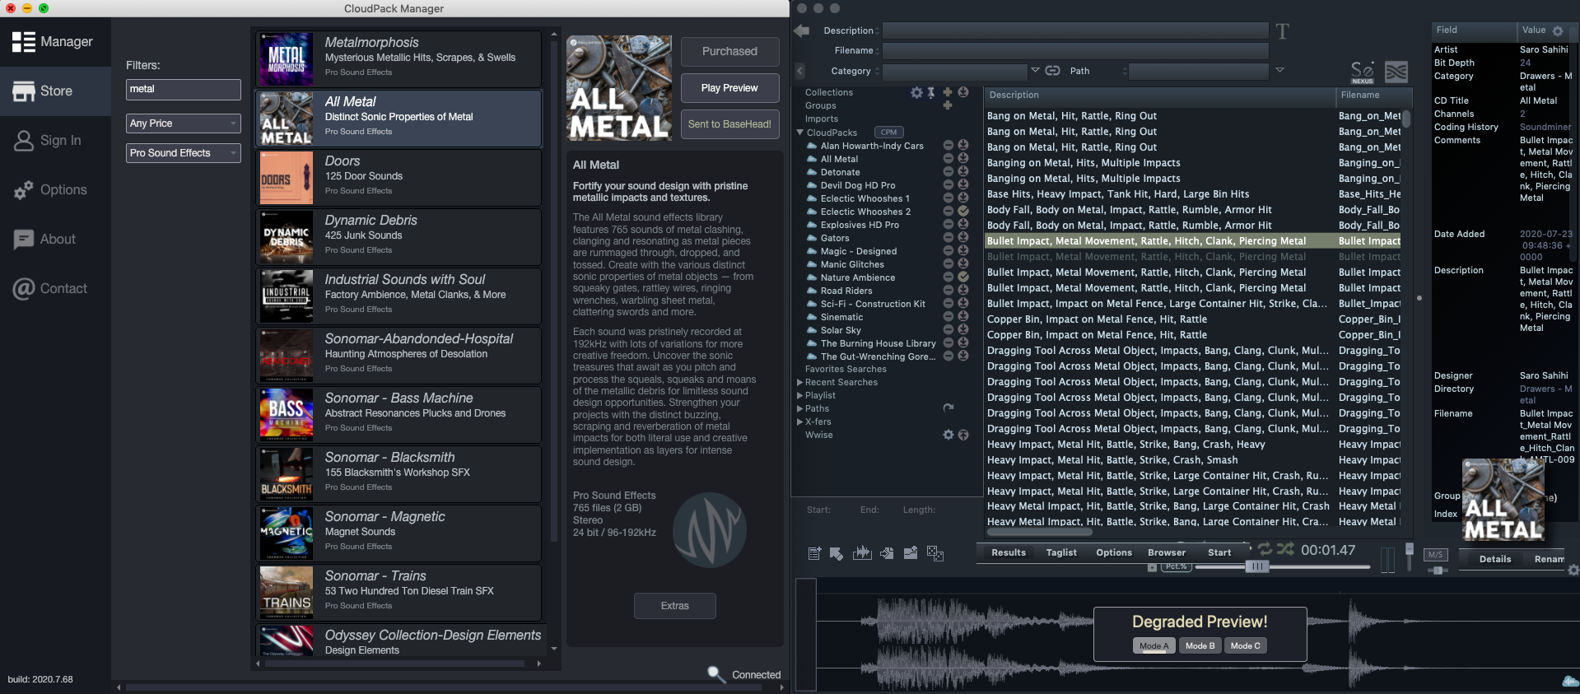Viewport: 1580px width, 694px height.
Task: Click the metal filter text field
Action: 183,90
